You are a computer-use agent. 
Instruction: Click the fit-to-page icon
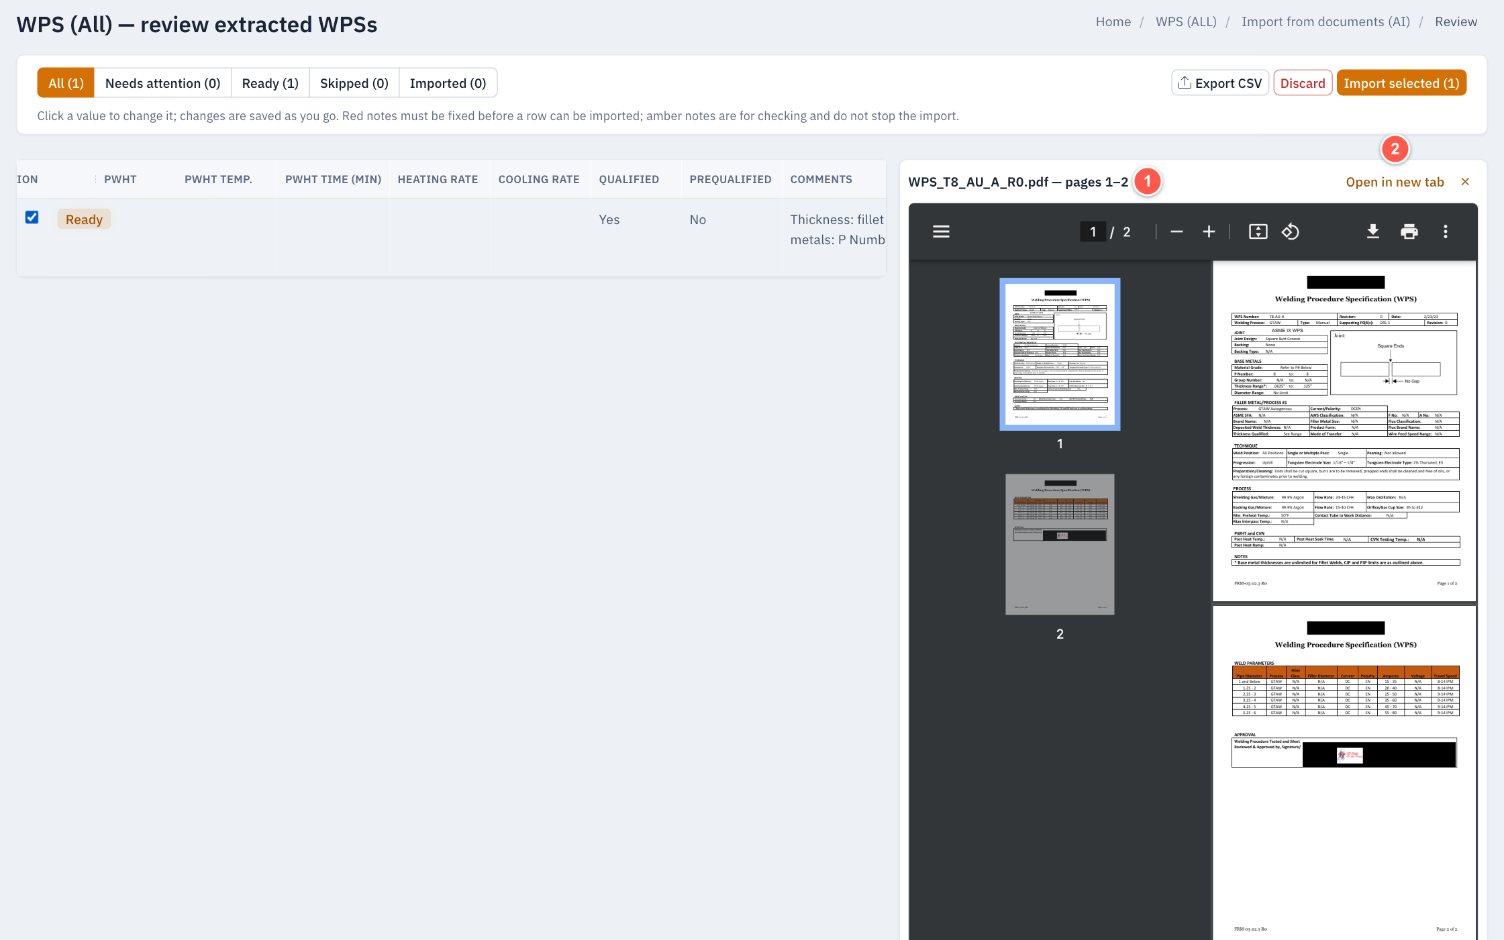pos(1258,232)
